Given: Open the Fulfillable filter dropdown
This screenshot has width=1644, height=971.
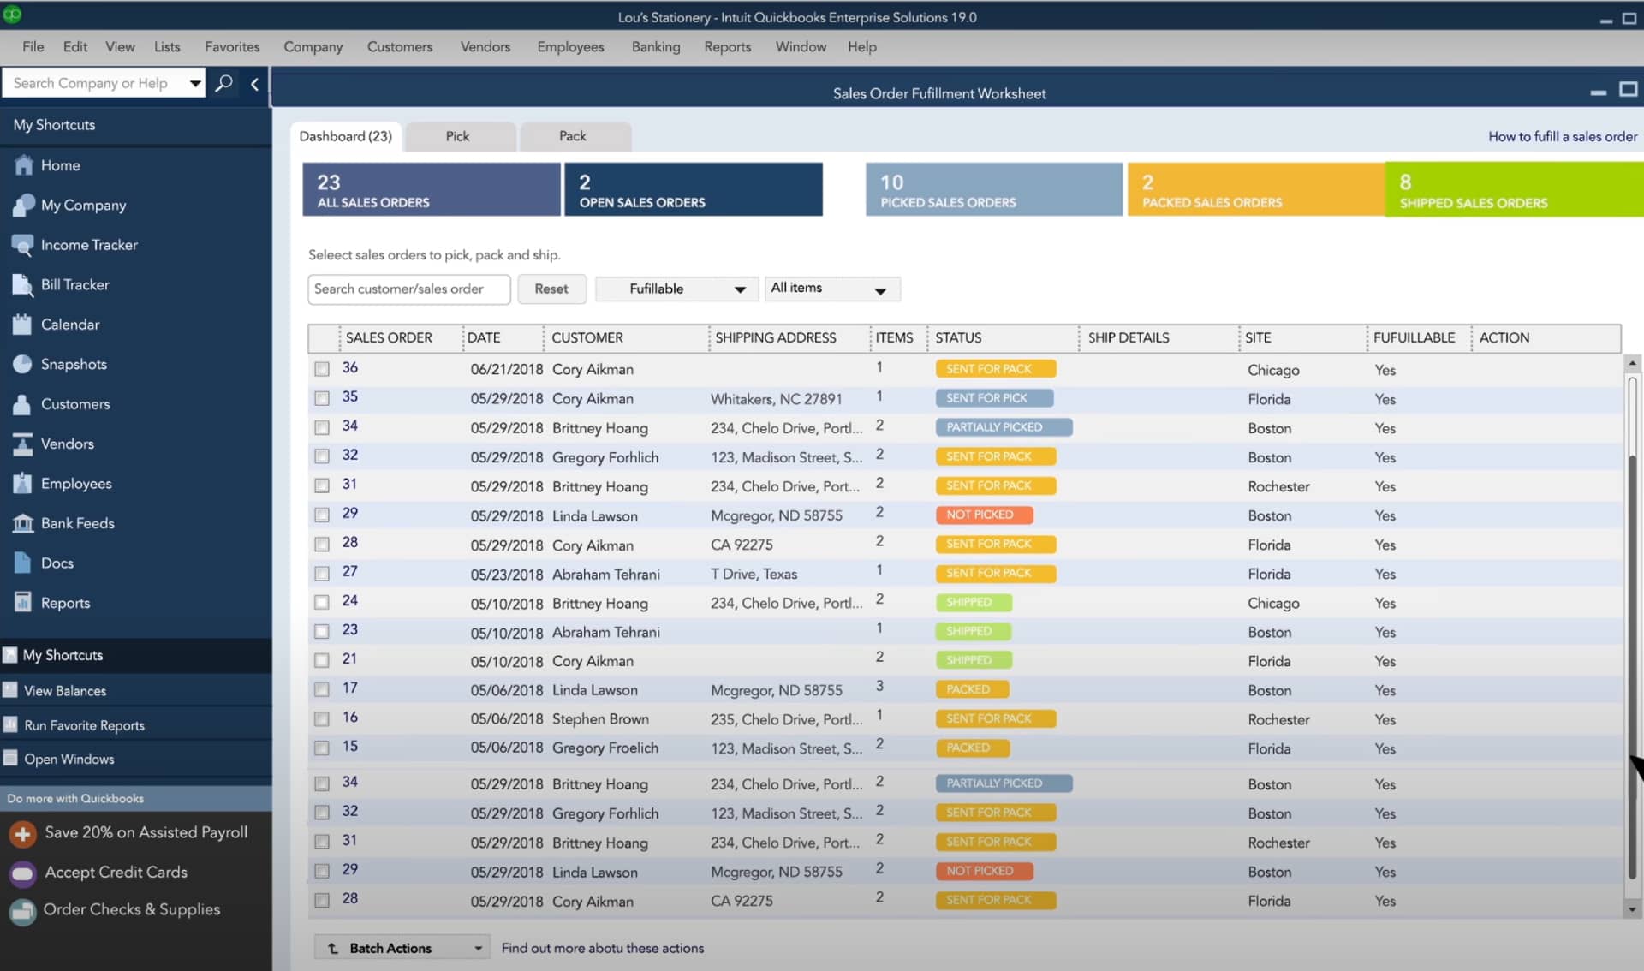Looking at the screenshot, I should [676, 289].
